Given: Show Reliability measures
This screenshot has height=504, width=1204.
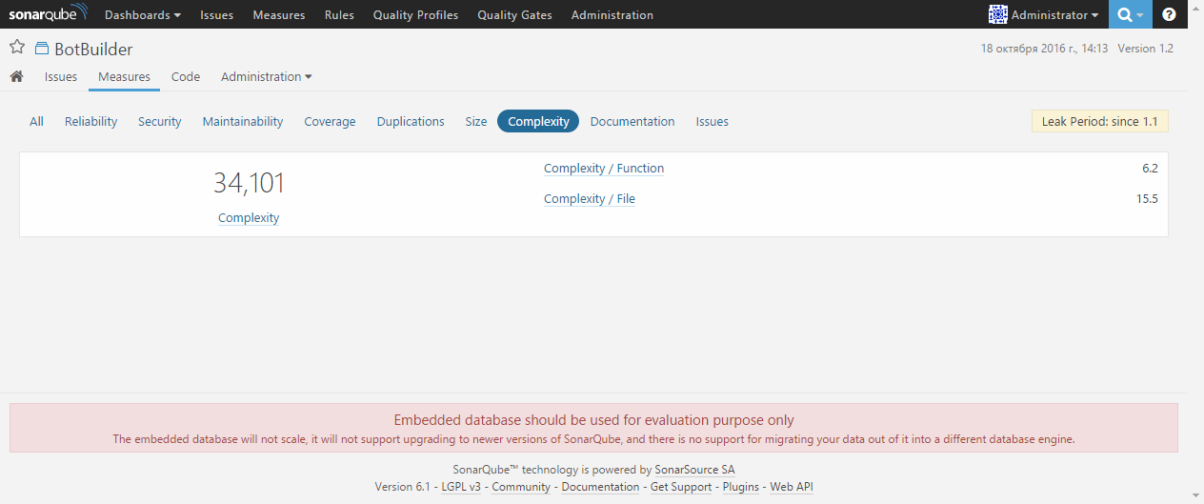Looking at the screenshot, I should click(x=91, y=121).
